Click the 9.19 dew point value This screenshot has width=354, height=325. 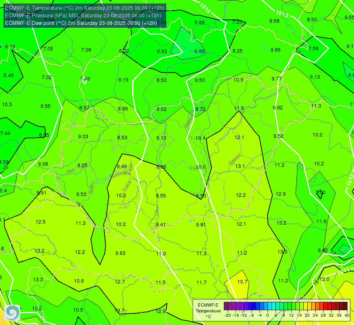point(123,80)
